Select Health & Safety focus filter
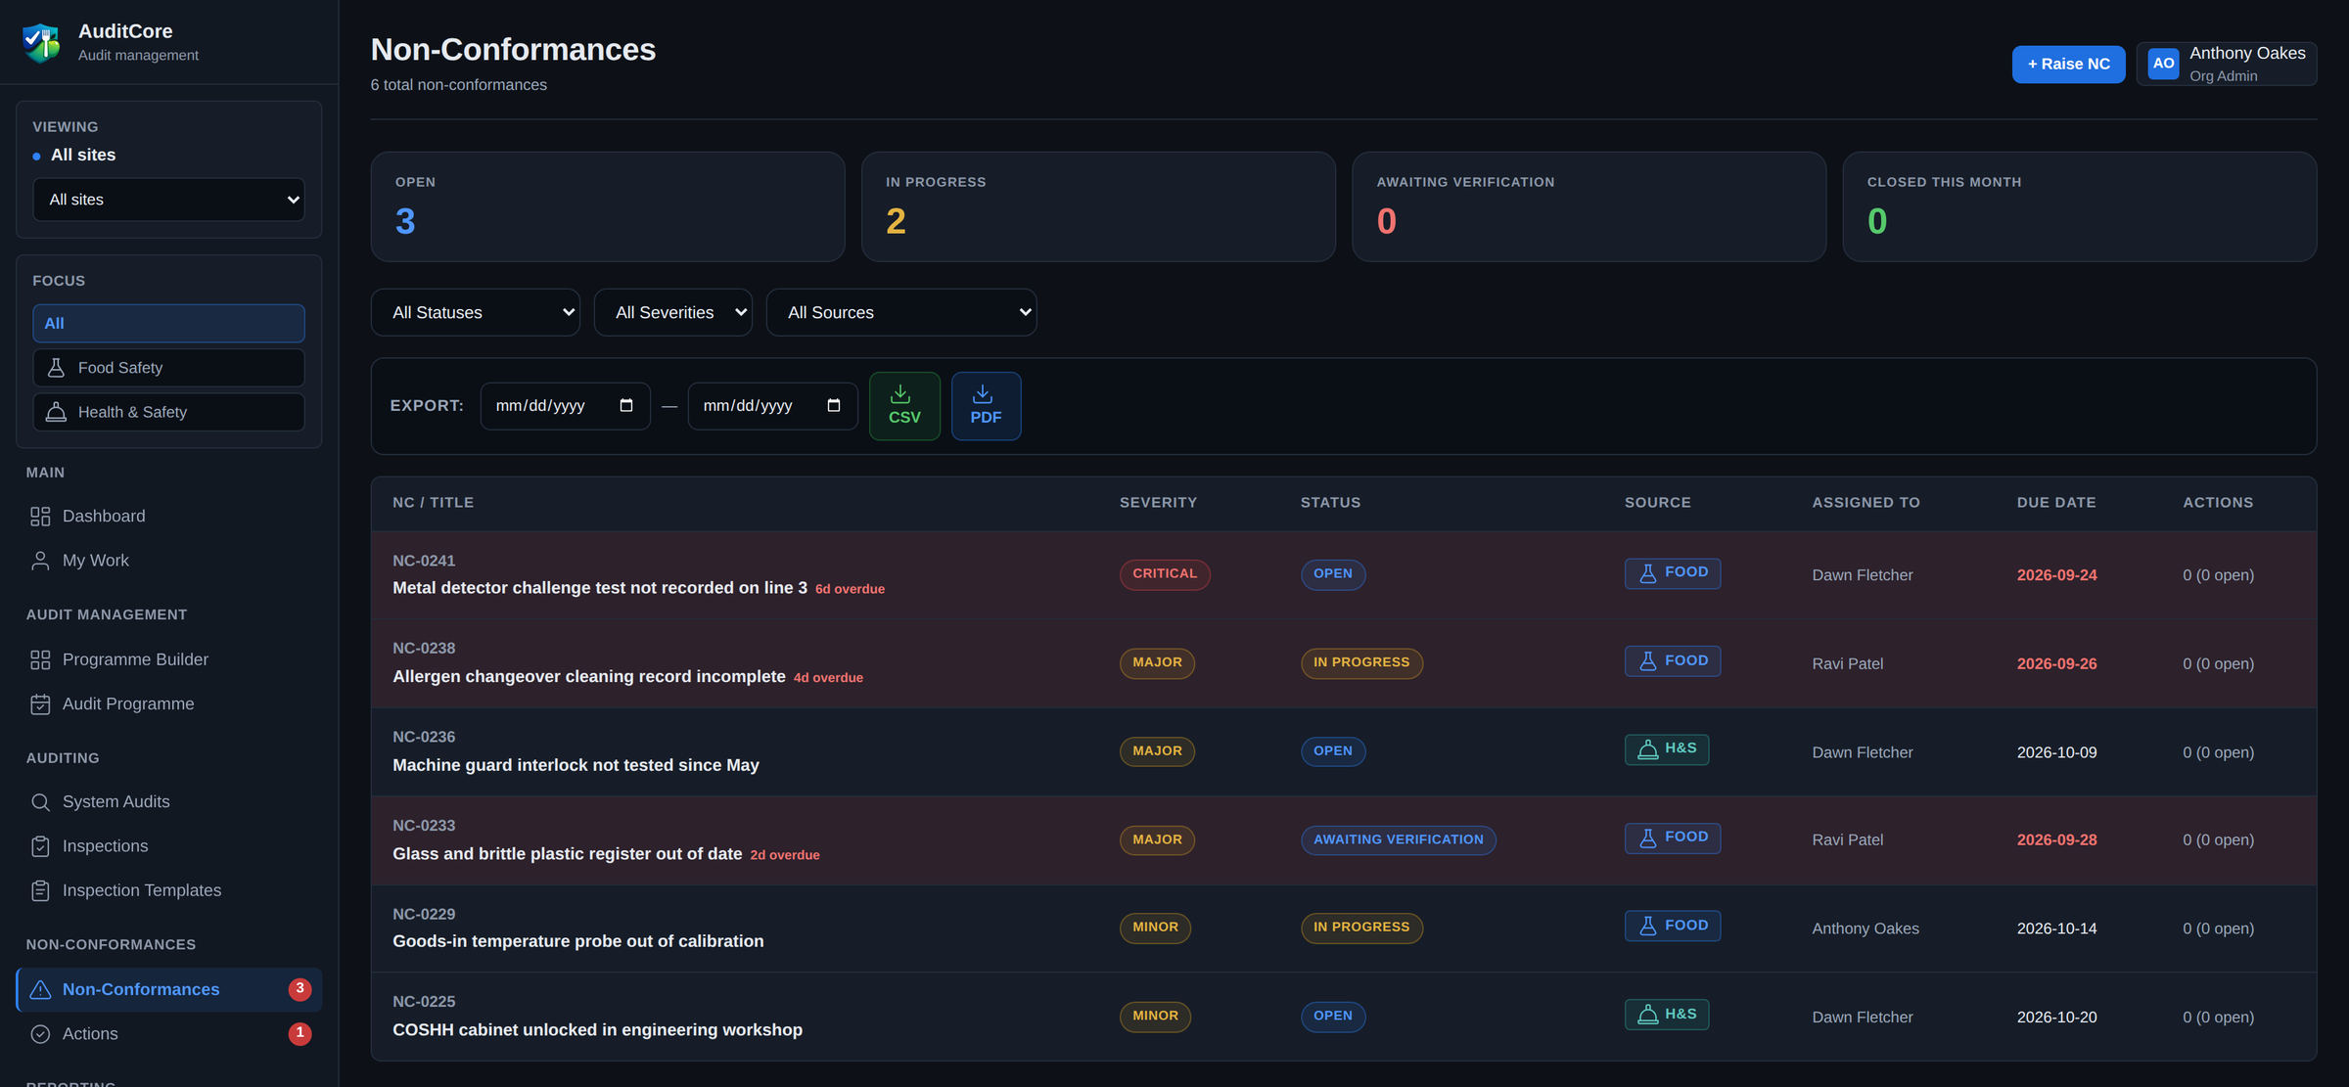Image resolution: width=2349 pixels, height=1087 pixels. pos(168,412)
